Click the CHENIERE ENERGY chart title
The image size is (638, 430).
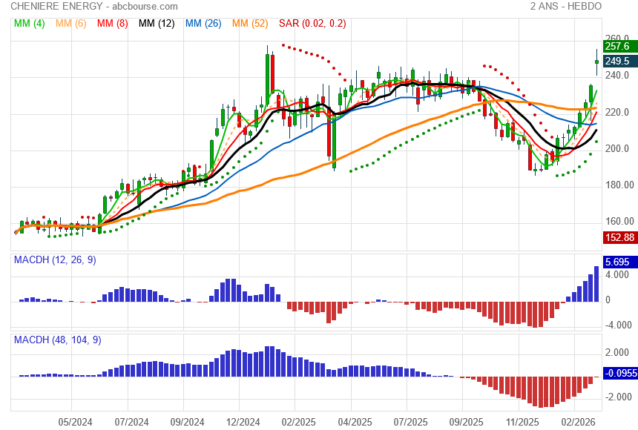click(59, 6)
